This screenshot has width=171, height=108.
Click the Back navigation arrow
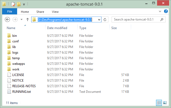pyautogui.click(x=7, y=19)
